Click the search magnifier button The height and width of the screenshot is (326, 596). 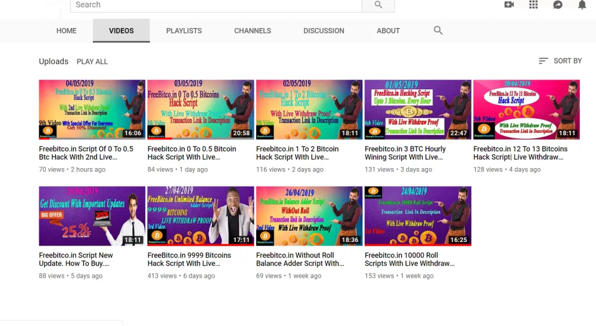point(378,5)
